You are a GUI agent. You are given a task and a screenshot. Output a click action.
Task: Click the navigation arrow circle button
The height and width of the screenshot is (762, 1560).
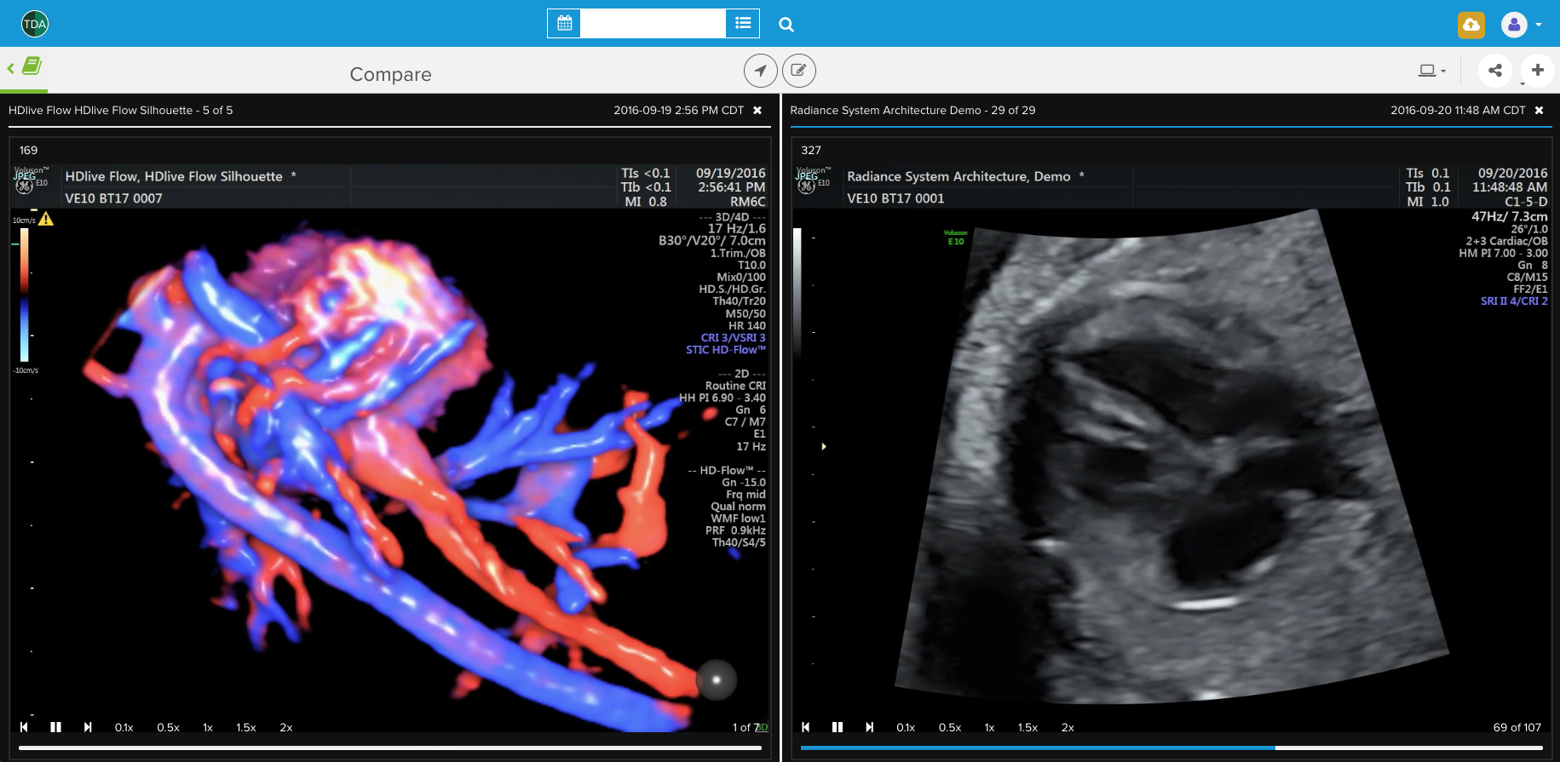[760, 71]
